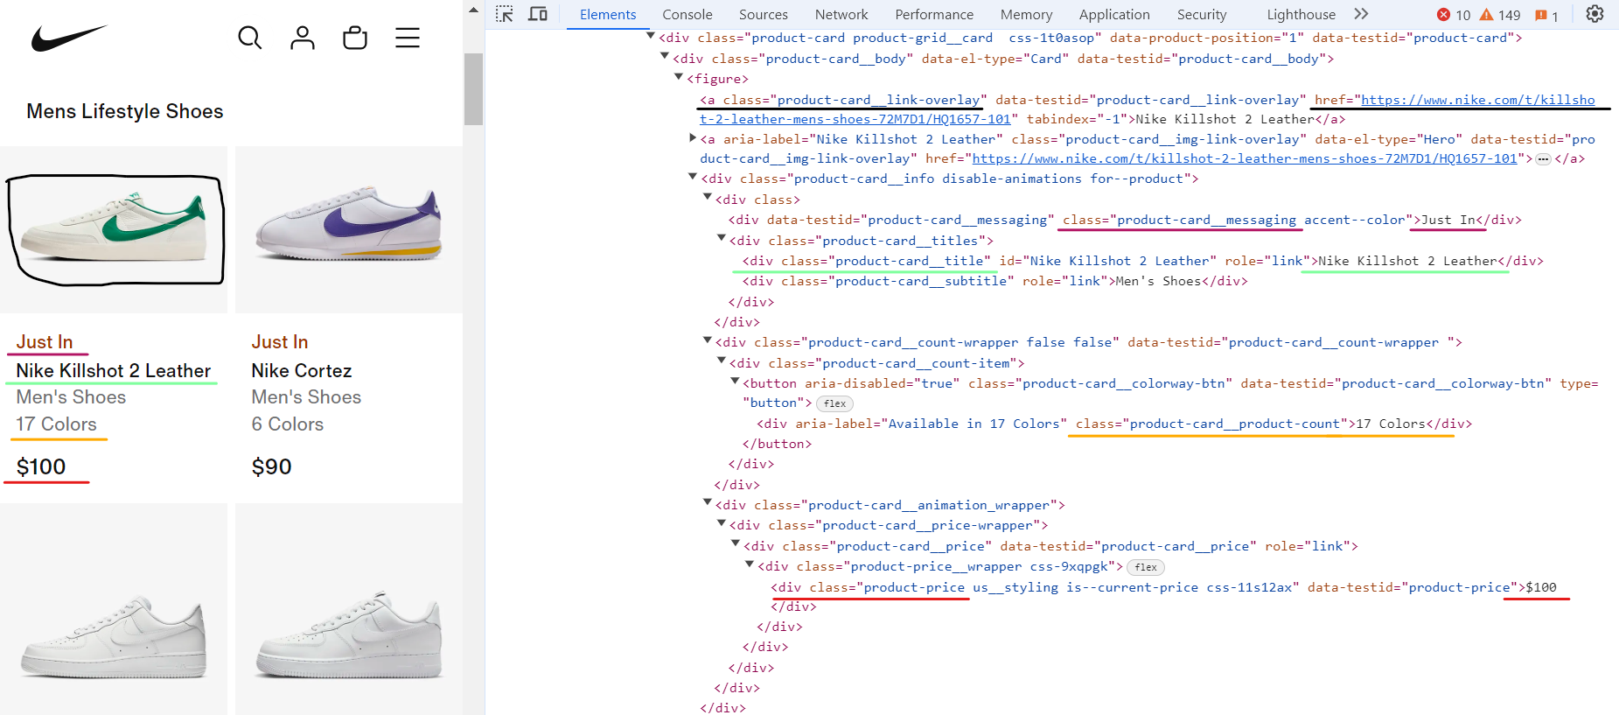Select the product-card__count-item div node

[x=876, y=363]
